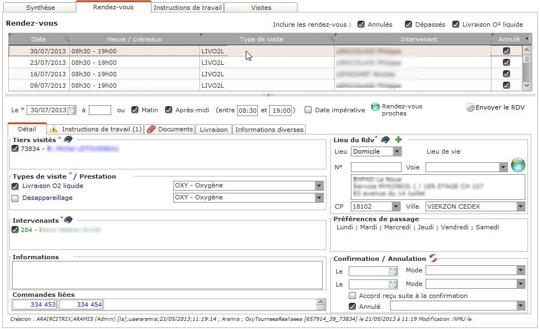Viewport: 540px width, 329px height.
Task: Open the Lieu Domicile dropdown
Action: [397, 151]
